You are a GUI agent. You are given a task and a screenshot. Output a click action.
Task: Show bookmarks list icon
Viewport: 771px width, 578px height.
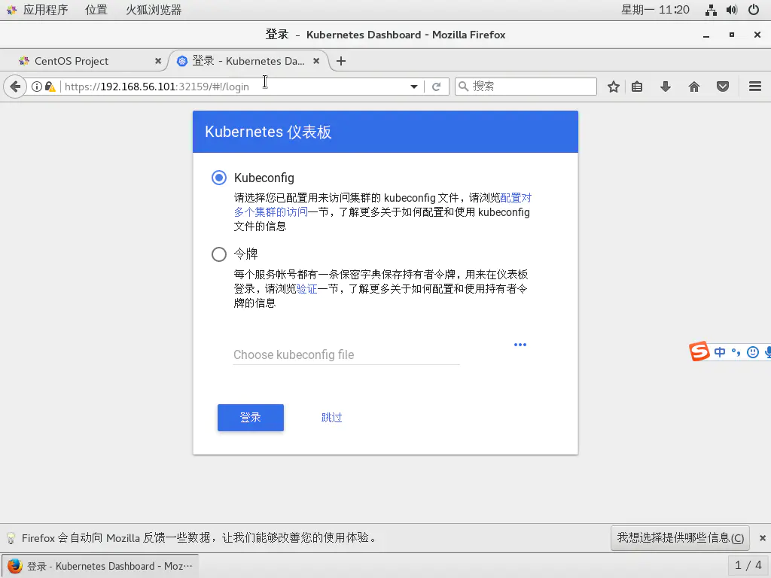(x=637, y=87)
